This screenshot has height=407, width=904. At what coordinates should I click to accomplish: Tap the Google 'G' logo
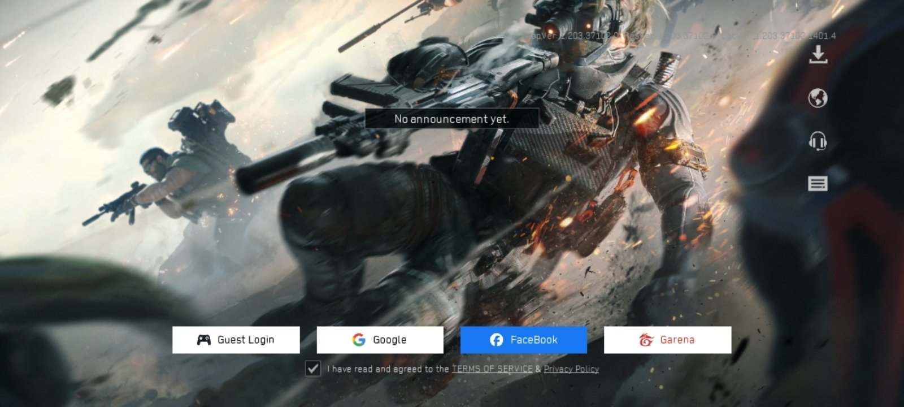tap(359, 340)
